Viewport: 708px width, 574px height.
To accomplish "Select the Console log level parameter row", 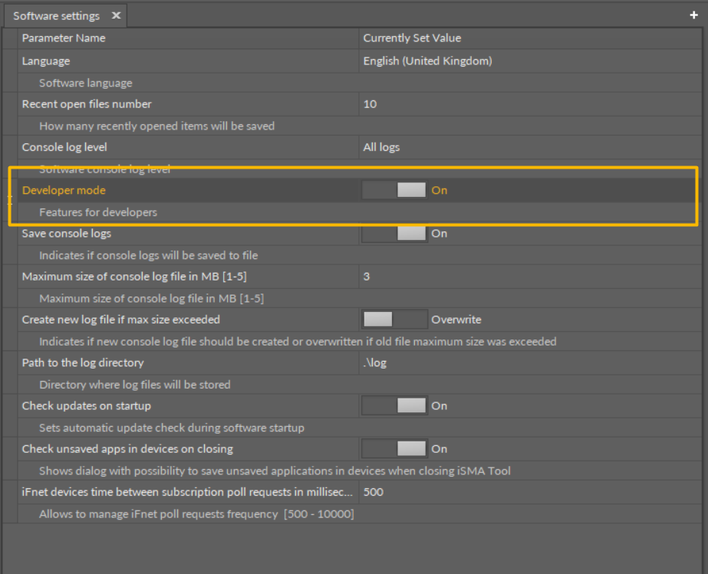I will (x=64, y=147).
